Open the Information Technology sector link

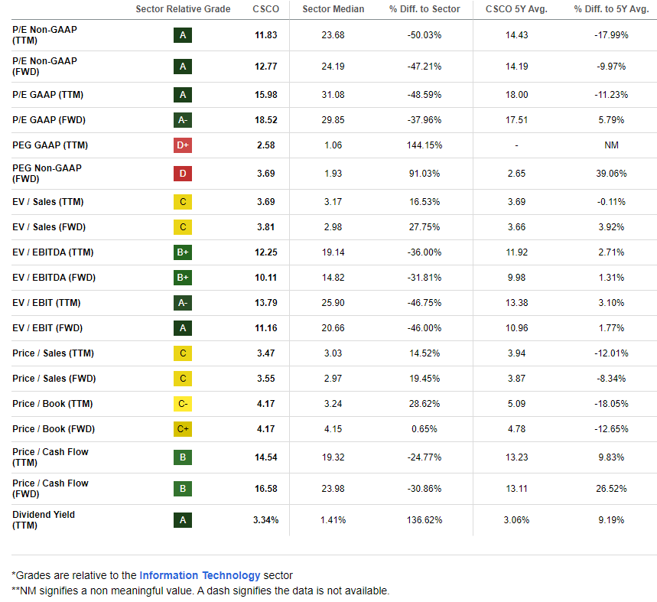tap(200, 575)
